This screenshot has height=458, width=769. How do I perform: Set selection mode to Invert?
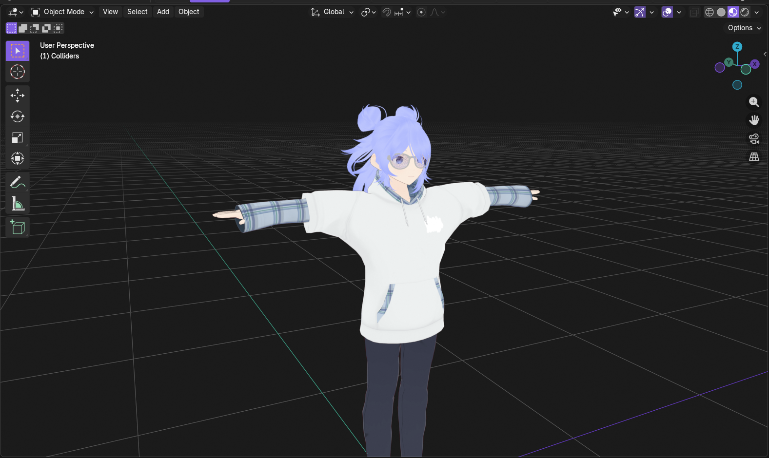coord(46,28)
